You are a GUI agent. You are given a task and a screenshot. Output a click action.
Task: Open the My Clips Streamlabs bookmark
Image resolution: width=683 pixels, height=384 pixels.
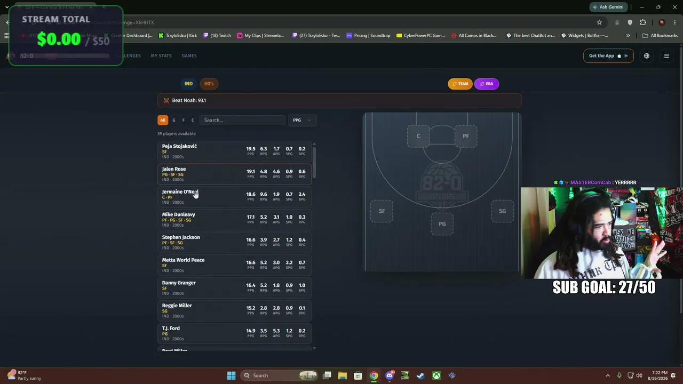(261, 36)
